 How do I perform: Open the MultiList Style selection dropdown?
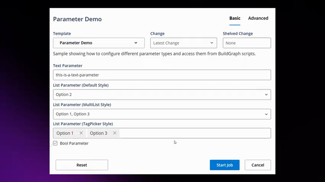coord(157,114)
